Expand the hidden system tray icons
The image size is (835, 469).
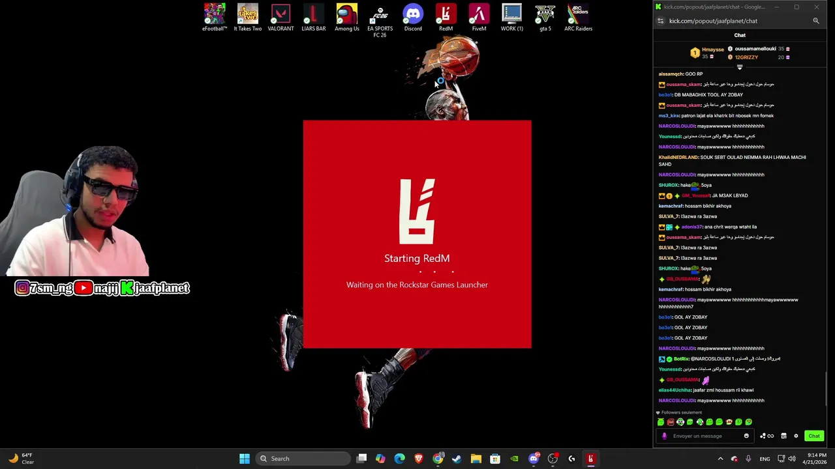coord(720,459)
